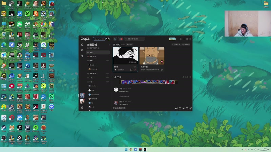Open WeChat desktop shortcut
This screenshot has height=152, width=271.
pos(20,25)
